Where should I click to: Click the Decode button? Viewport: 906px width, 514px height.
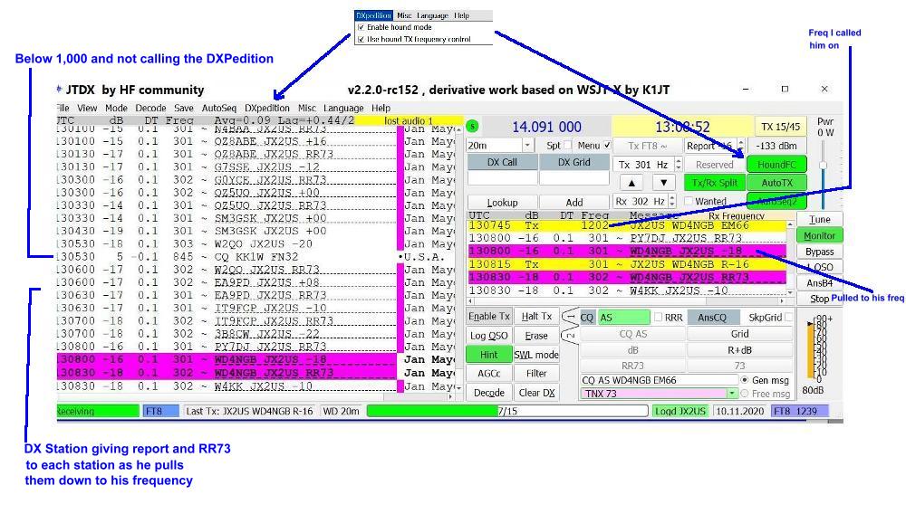(x=489, y=393)
